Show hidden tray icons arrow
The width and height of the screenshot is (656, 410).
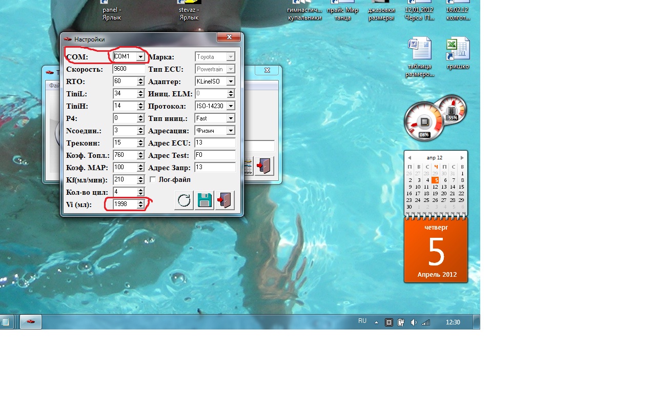click(x=376, y=322)
